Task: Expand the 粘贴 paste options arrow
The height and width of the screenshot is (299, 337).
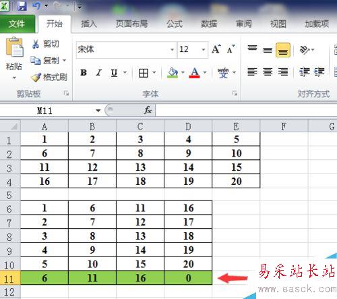Action: click(14, 78)
